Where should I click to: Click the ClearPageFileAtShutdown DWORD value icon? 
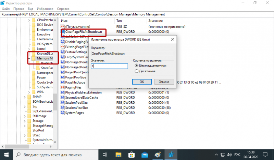click(63, 31)
